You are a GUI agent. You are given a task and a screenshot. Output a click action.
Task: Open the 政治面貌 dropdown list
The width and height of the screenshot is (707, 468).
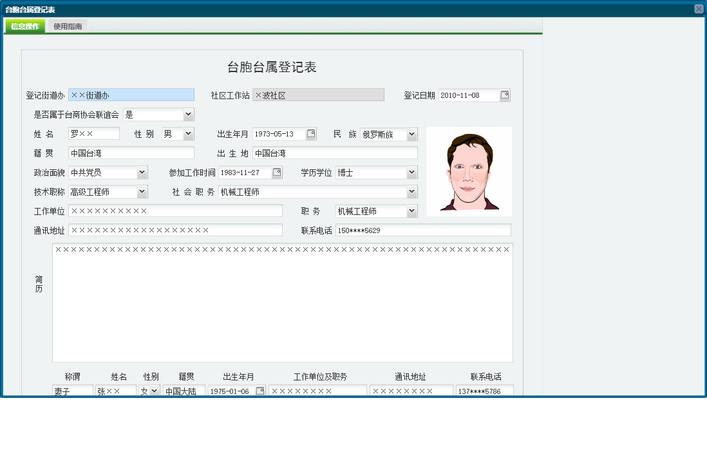point(142,173)
